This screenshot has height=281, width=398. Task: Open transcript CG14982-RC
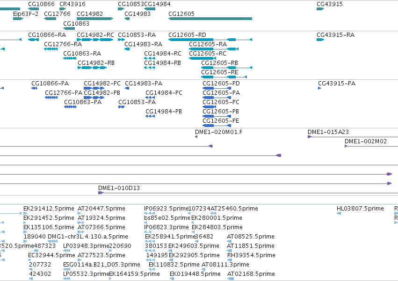point(95,35)
